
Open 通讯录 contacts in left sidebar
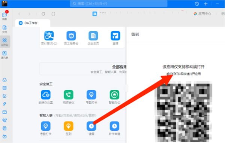coord(4,55)
